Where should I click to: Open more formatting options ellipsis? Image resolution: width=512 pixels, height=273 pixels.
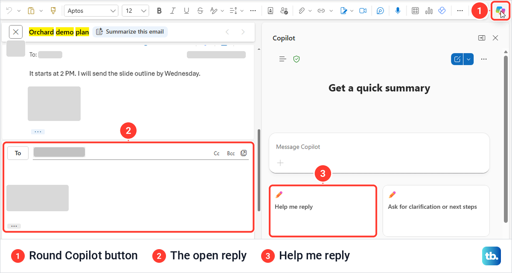(x=253, y=11)
